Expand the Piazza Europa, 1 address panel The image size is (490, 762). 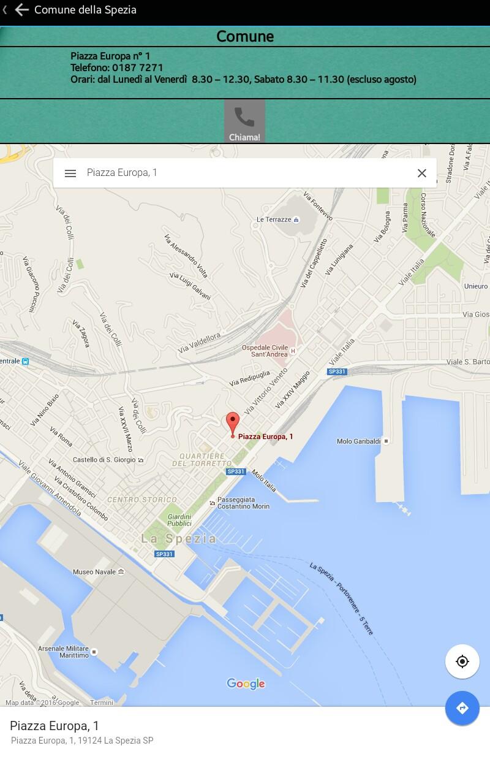(x=245, y=734)
